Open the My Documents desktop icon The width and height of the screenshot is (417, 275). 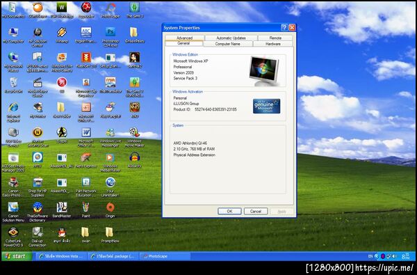tap(13, 10)
